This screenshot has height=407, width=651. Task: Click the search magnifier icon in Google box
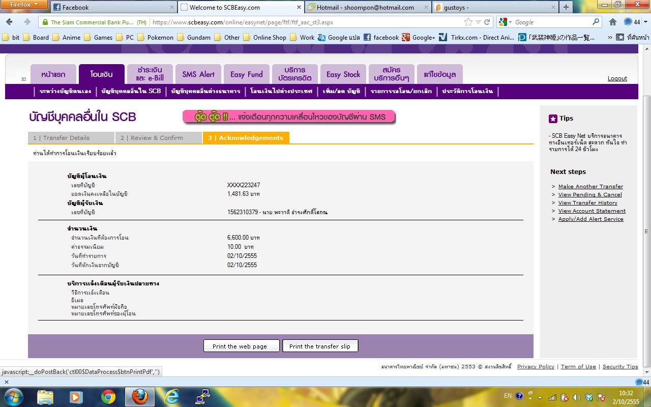596,22
